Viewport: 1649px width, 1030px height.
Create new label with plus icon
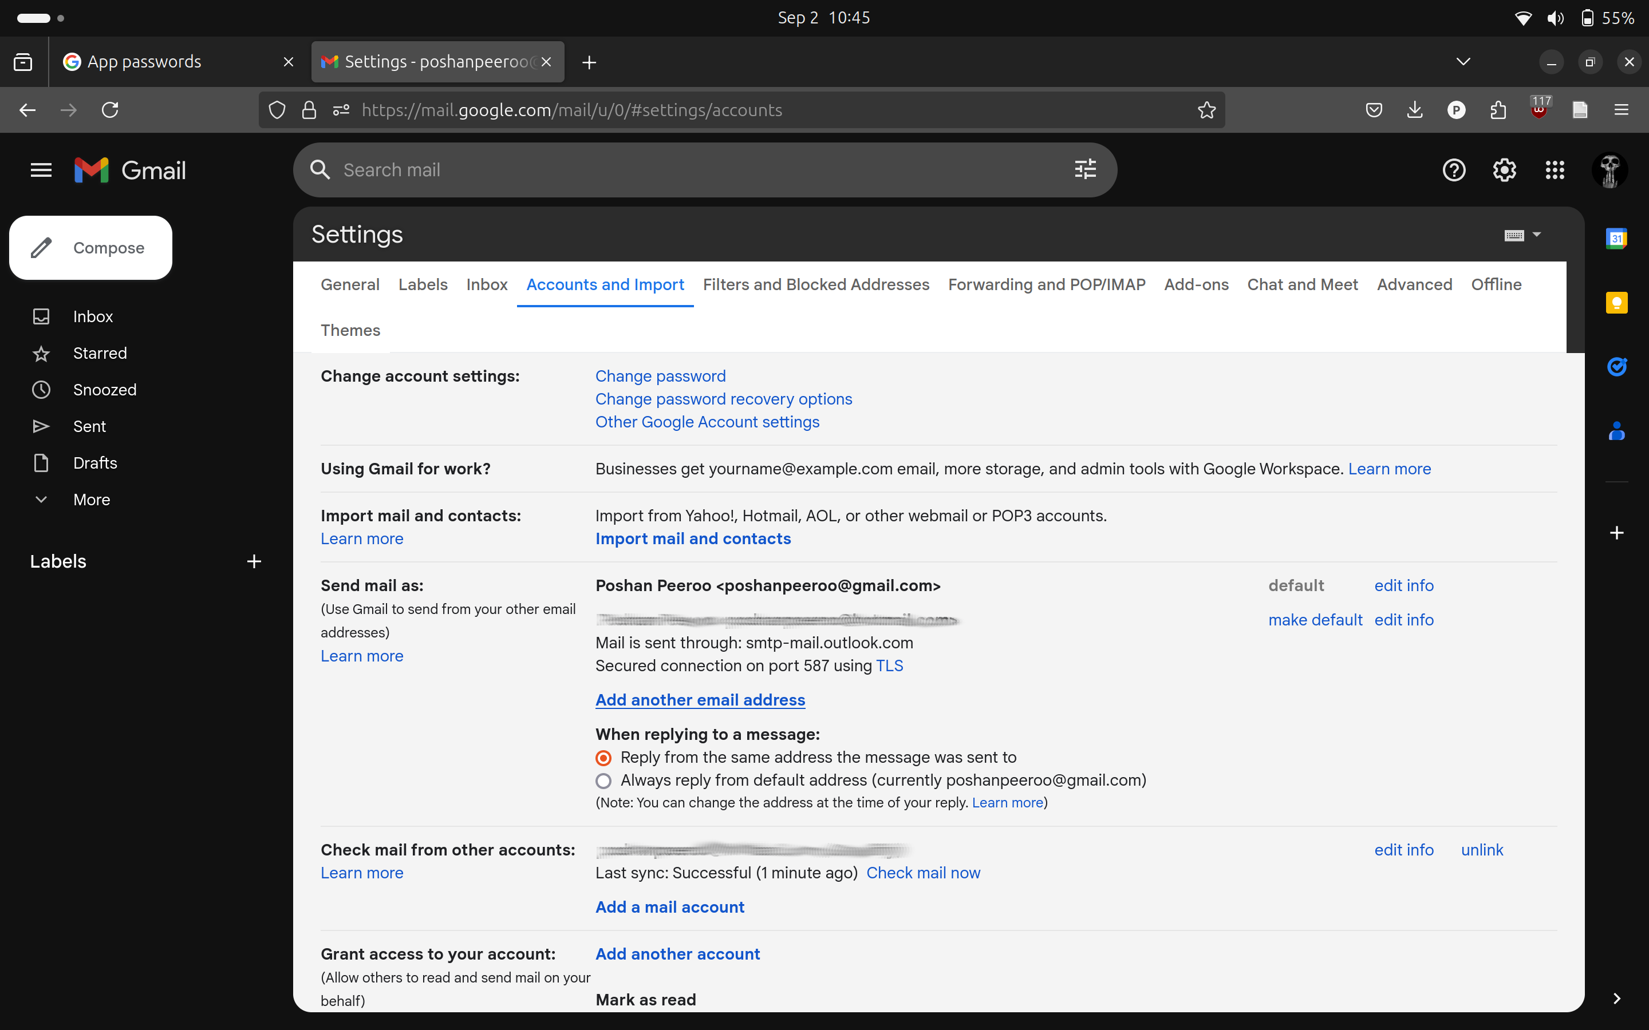[x=254, y=561]
